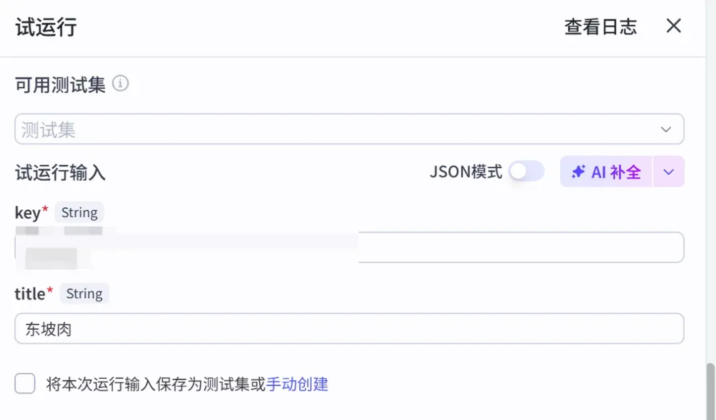
Task: Expand the arrow menu next to AI 补全
Action: [x=668, y=172]
